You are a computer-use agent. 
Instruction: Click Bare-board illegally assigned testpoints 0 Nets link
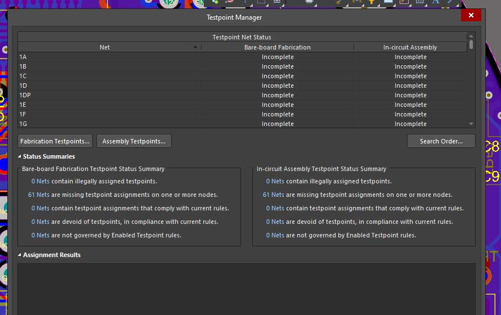[x=41, y=181]
